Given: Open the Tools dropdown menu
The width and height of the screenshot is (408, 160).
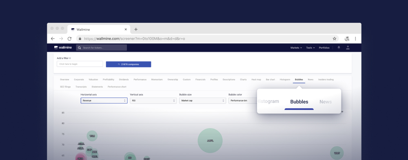Looking at the screenshot, I should [310, 48].
